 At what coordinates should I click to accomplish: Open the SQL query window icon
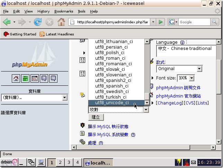click(35, 78)
